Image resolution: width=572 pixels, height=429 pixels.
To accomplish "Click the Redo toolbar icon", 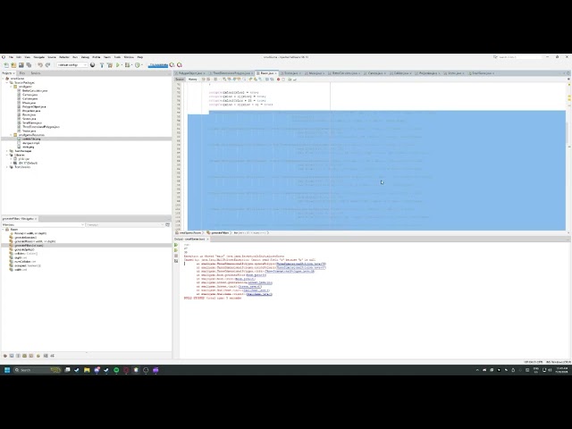I will (47, 65).
